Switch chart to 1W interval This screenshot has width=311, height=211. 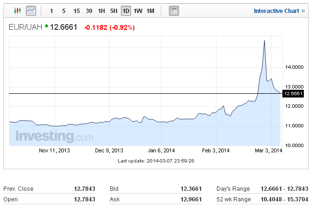pyautogui.click(x=138, y=11)
